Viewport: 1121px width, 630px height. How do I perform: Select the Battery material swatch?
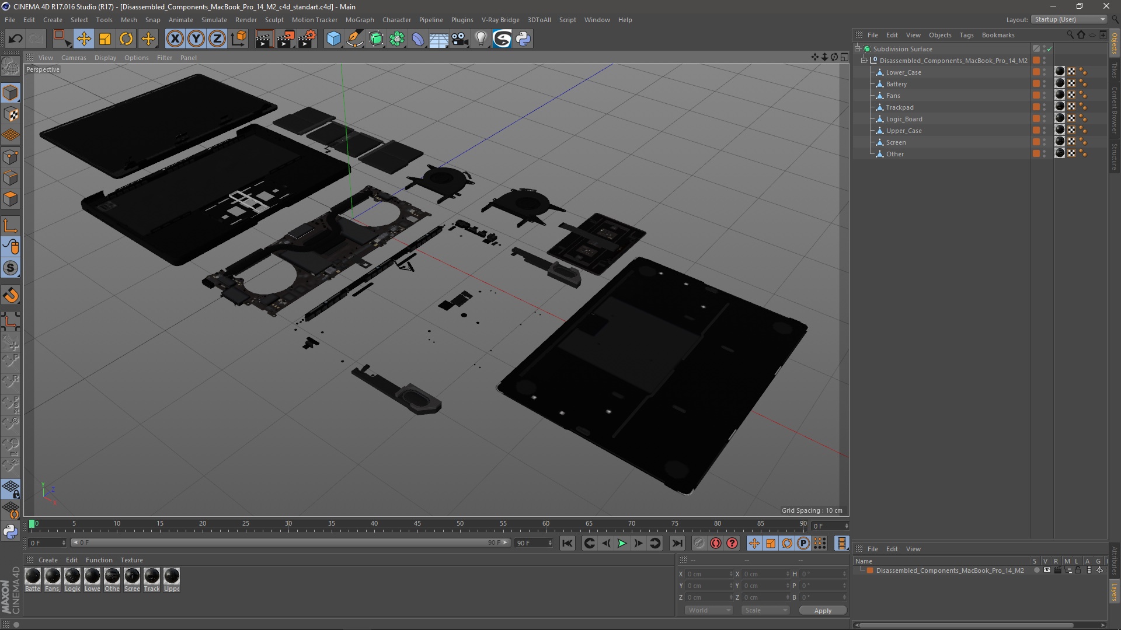[33, 576]
